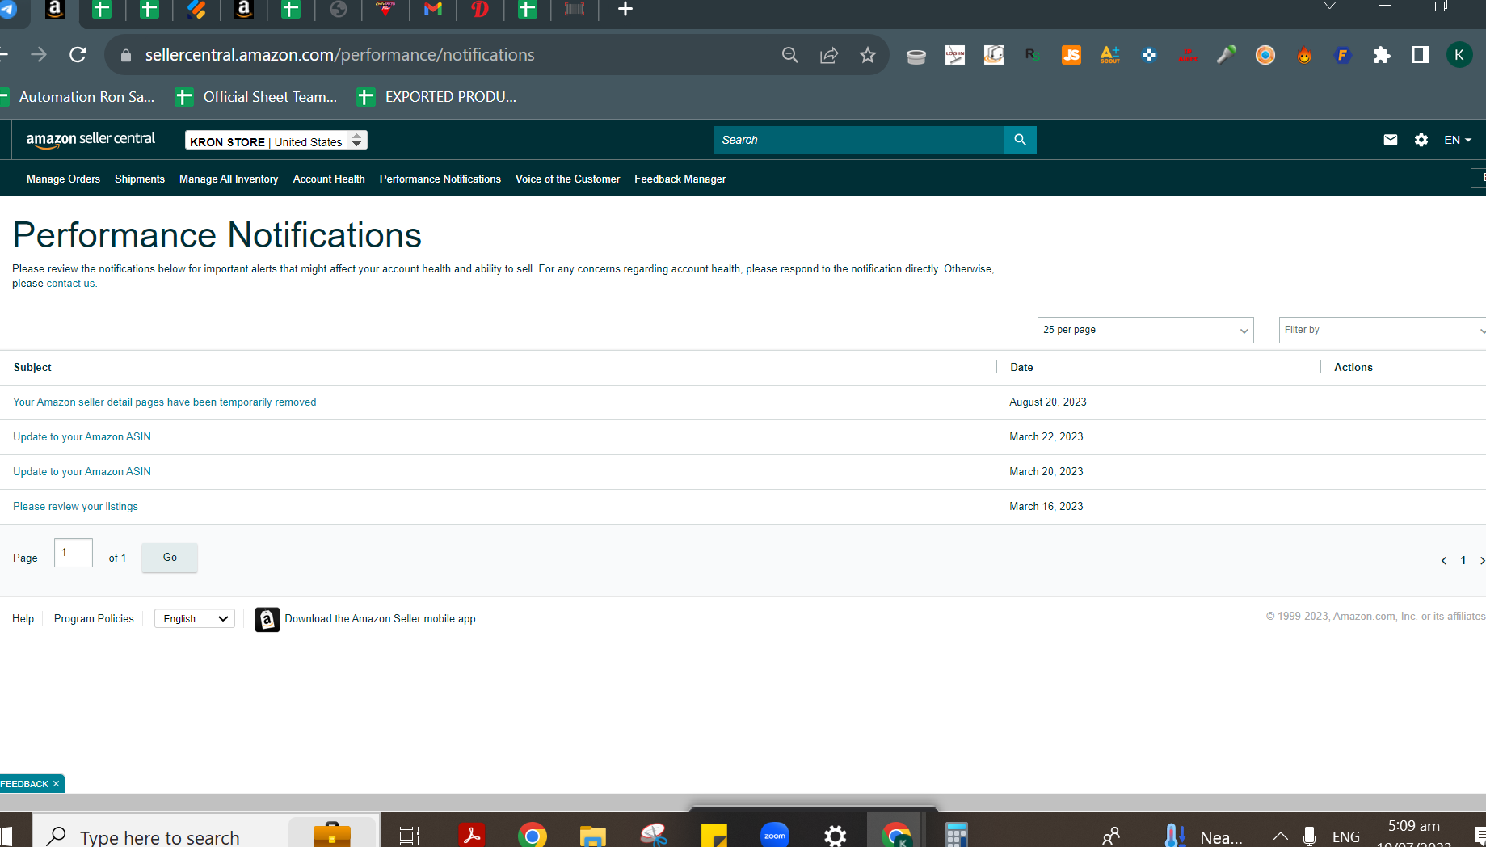Open 'Automation Ron Sa...' bookmark

[x=78, y=97]
